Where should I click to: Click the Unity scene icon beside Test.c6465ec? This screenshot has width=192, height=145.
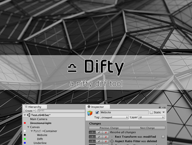pos(29,115)
